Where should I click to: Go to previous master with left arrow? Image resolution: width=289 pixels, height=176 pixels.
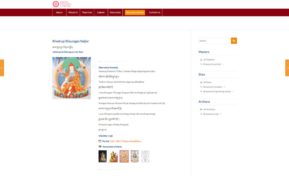pos(2,68)
